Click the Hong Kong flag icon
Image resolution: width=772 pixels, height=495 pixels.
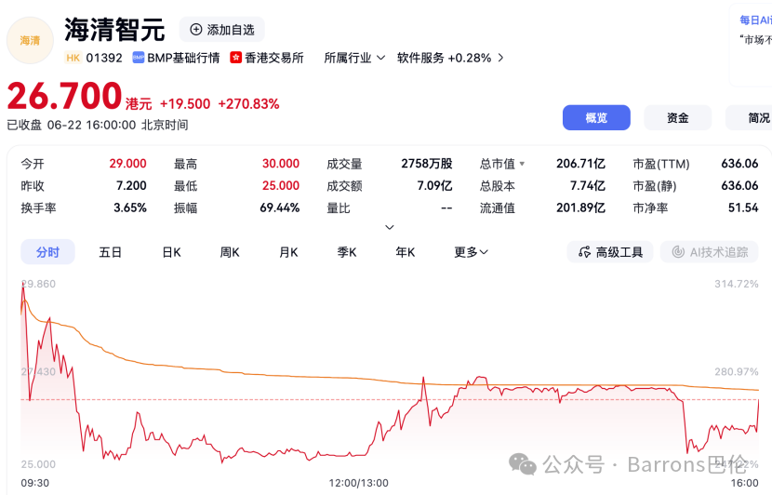[236, 58]
